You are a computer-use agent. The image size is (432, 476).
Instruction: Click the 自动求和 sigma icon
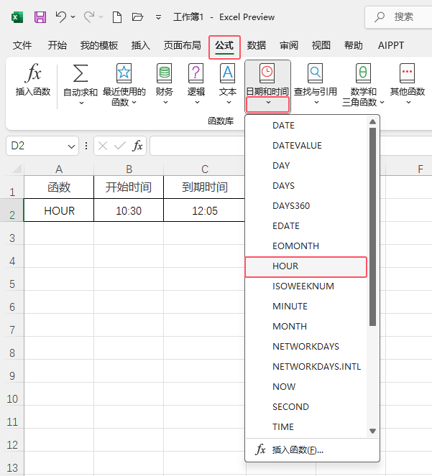[81, 73]
